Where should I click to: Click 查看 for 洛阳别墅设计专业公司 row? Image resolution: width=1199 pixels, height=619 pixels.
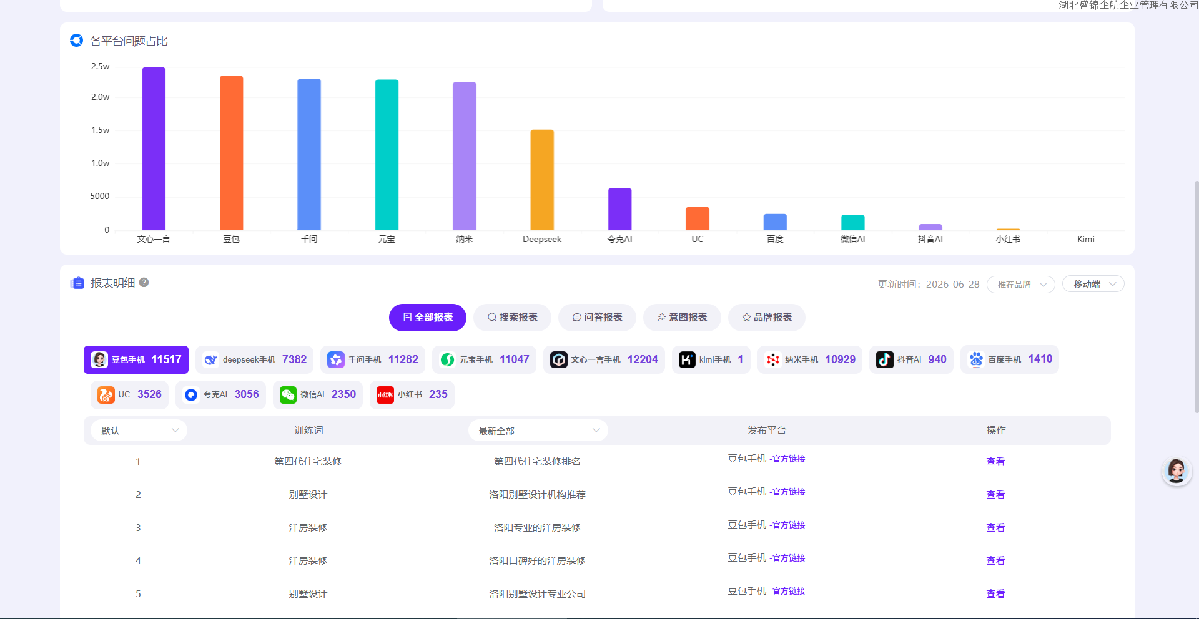coord(995,594)
